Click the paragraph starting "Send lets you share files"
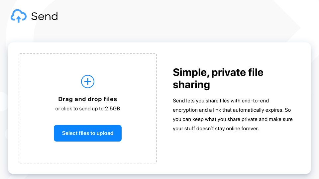Viewport: 319px width, 179px height. click(233, 115)
